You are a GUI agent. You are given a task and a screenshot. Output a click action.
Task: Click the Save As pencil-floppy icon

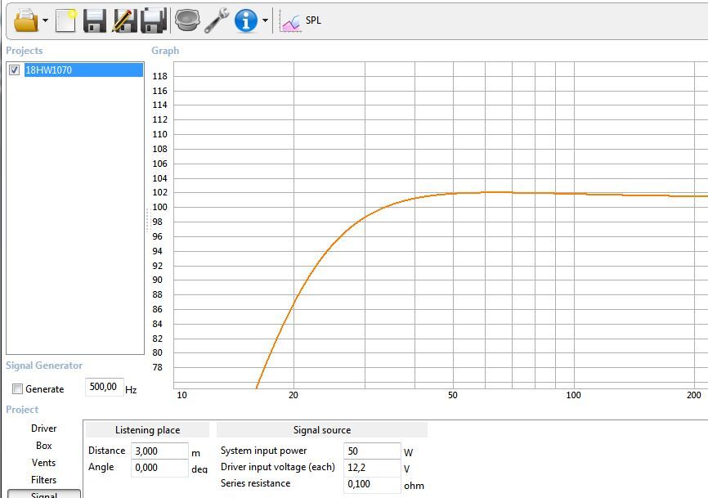[x=124, y=20]
